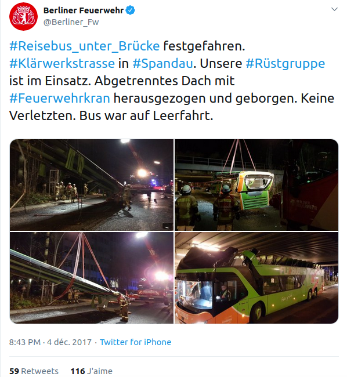View photo of crane straps on roof
The image size is (347, 377).
(91, 278)
